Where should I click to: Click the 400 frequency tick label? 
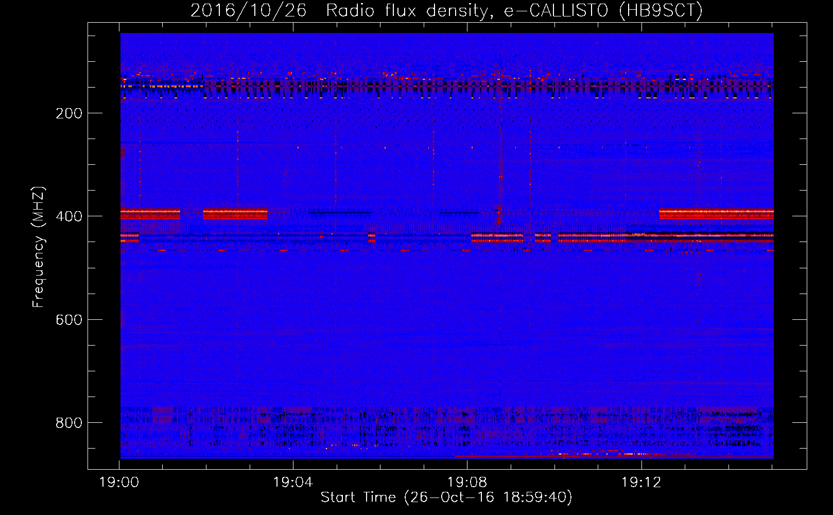tap(69, 216)
